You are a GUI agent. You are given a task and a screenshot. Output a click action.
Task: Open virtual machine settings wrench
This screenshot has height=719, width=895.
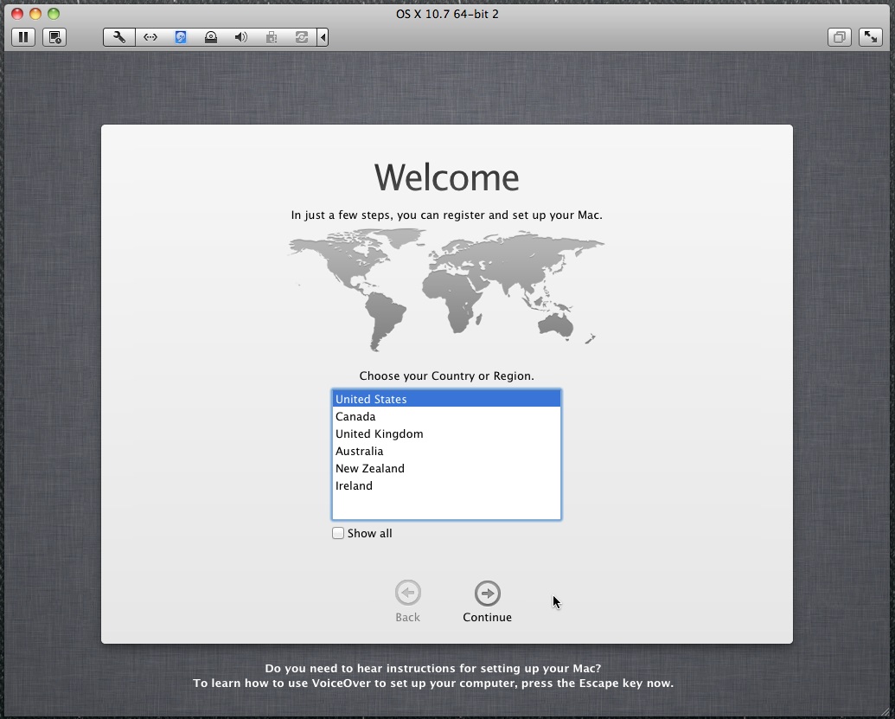pos(119,37)
